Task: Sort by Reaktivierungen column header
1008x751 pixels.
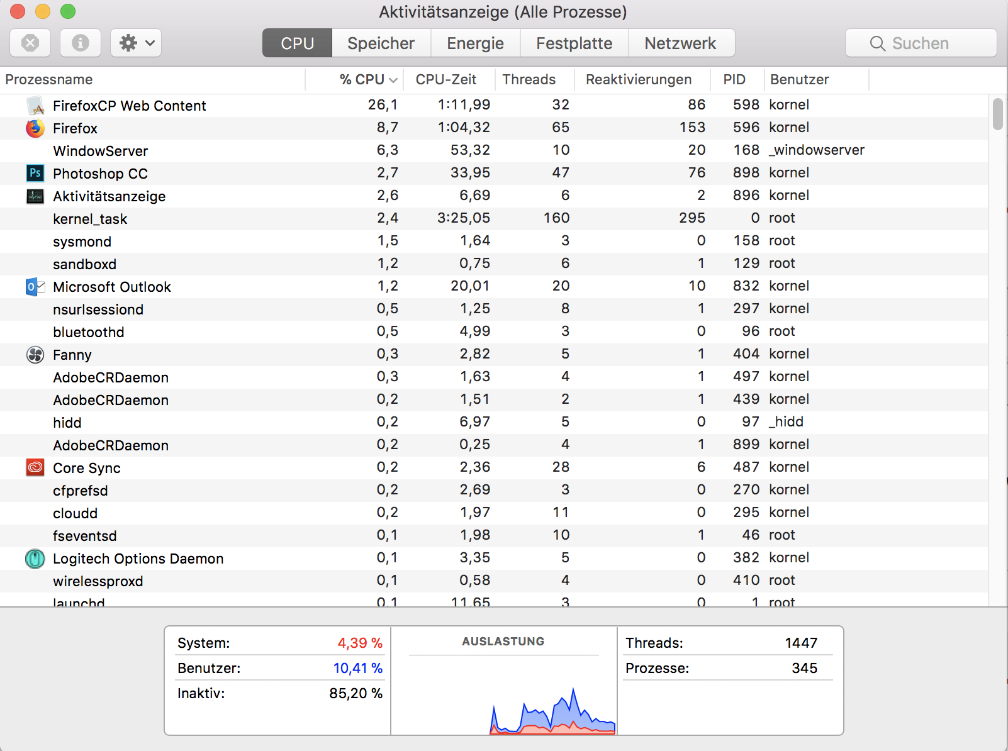Action: pyautogui.click(x=642, y=80)
